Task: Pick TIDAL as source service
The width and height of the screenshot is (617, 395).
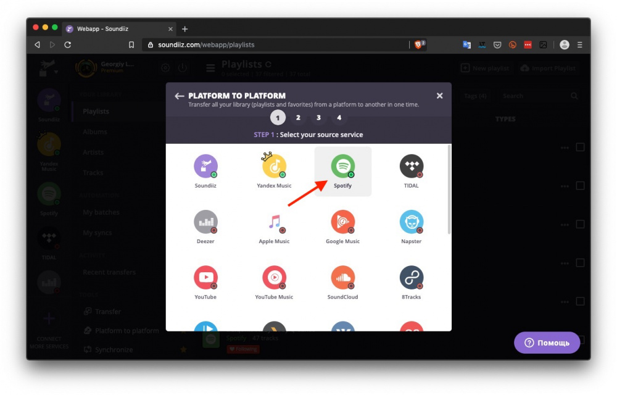Action: point(411,171)
